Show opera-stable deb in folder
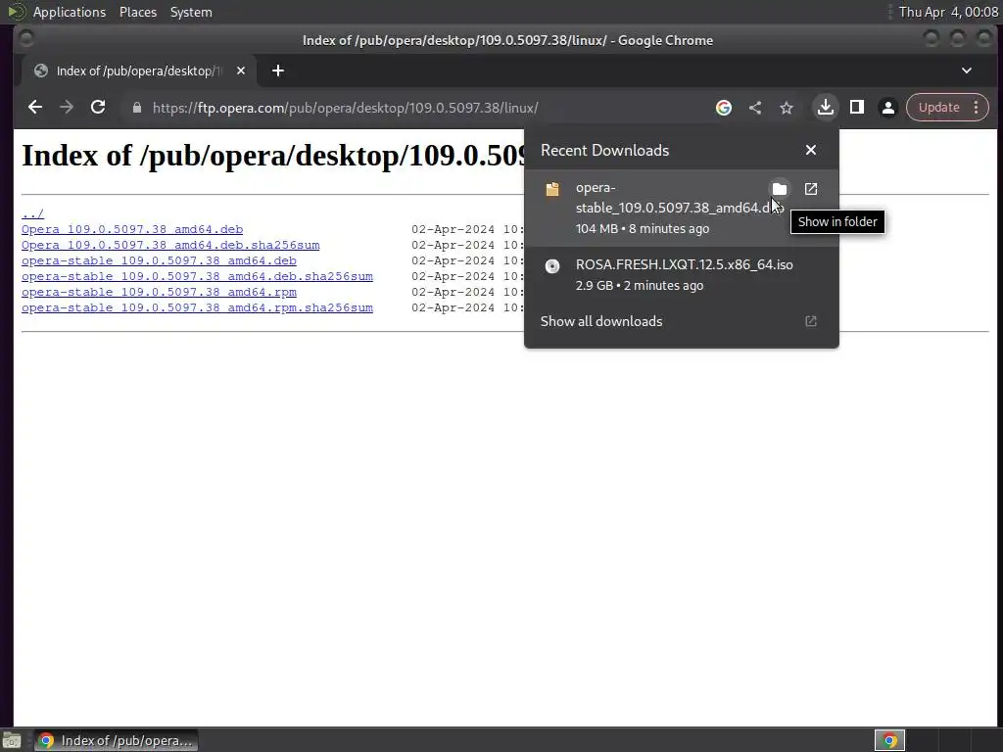1003x752 pixels. tap(779, 189)
